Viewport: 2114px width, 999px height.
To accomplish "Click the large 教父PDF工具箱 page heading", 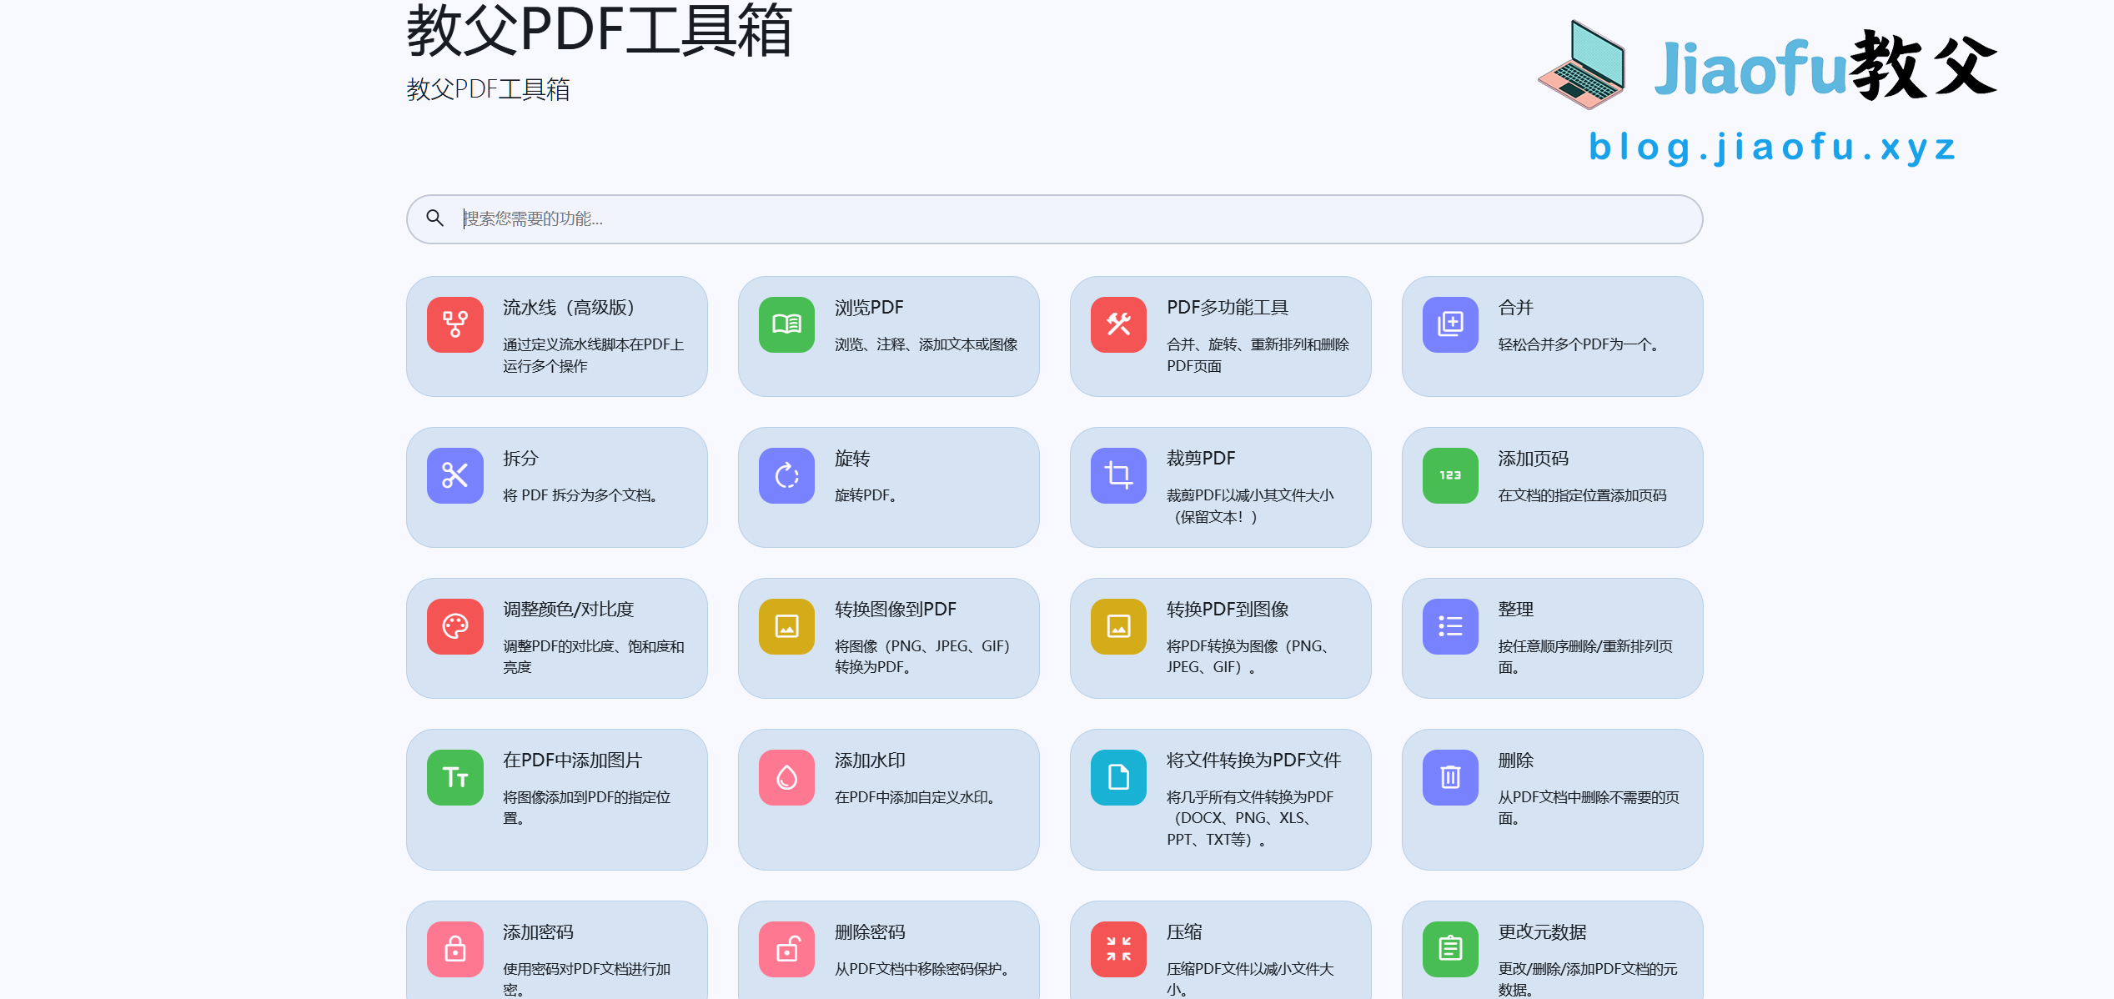I will 599,31.
